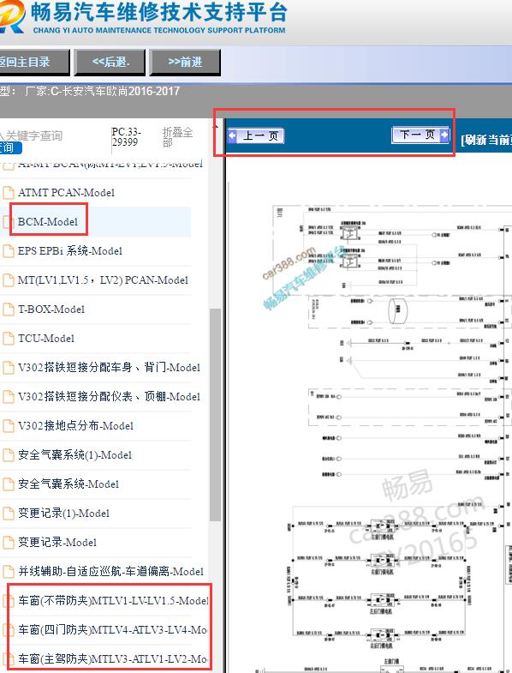The image size is (512, 673).
Task: Select BCM-Model in the list
Action: [x=48, y=221]
